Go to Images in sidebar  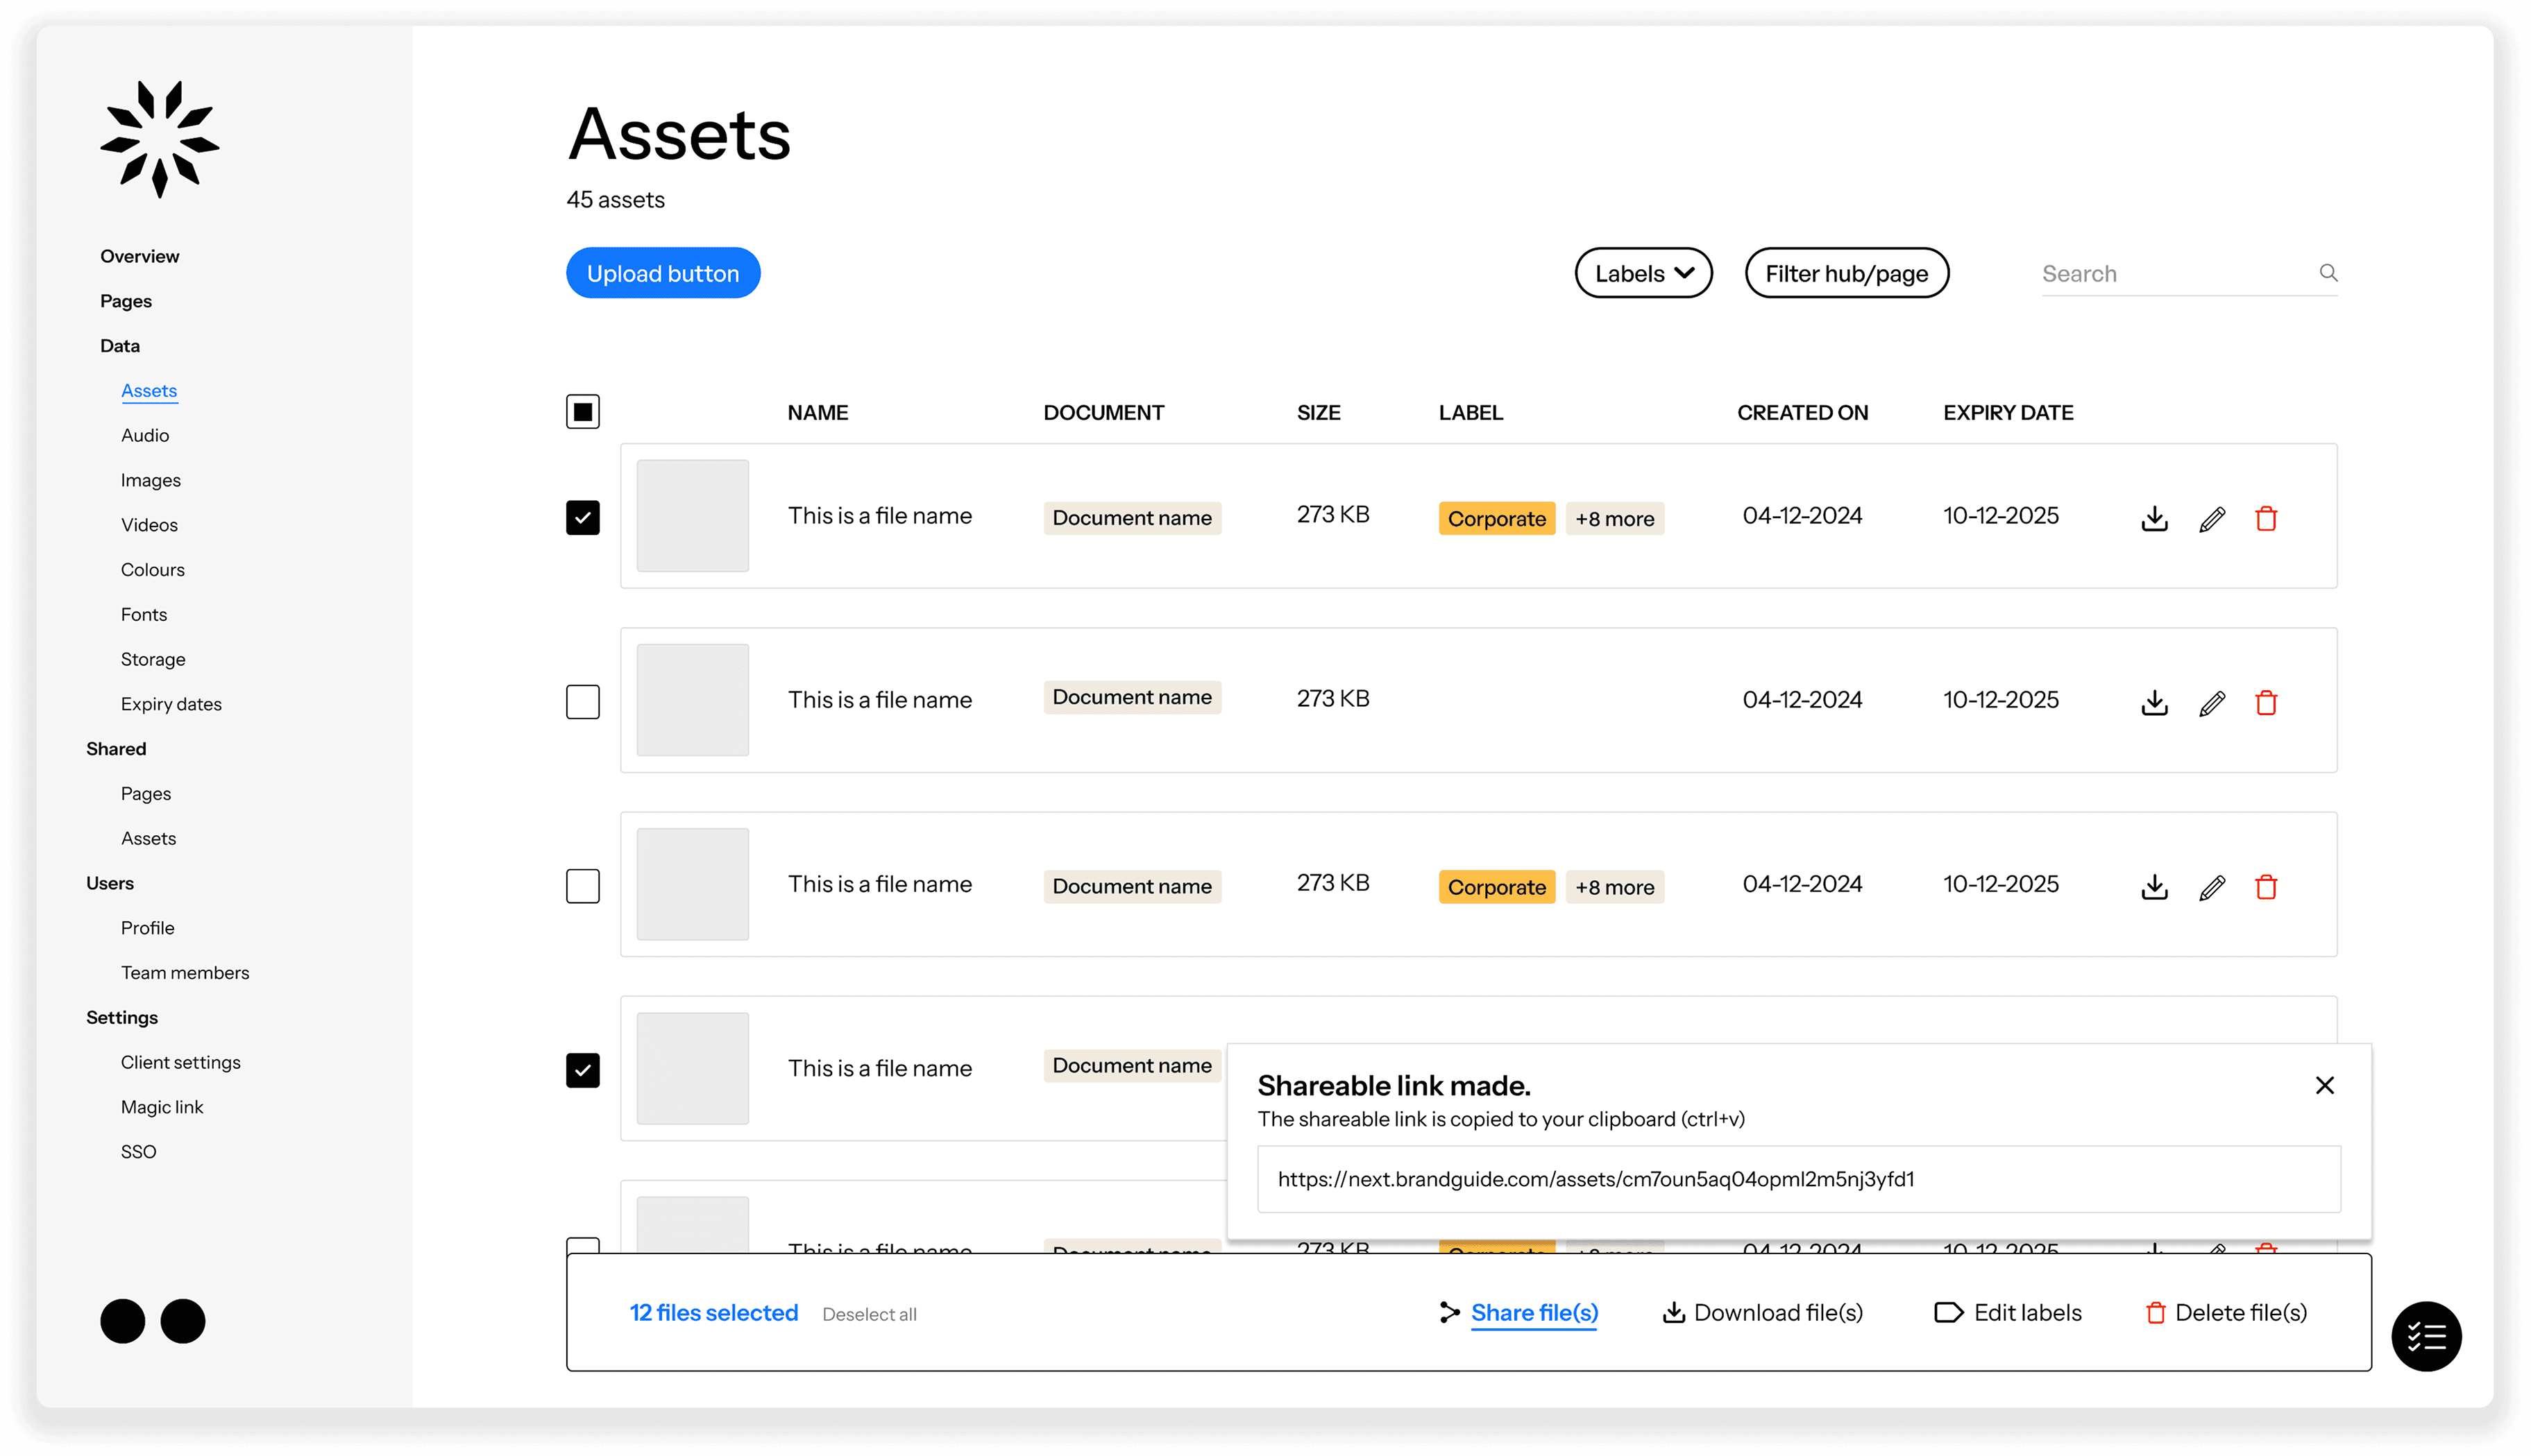(150, 480)
